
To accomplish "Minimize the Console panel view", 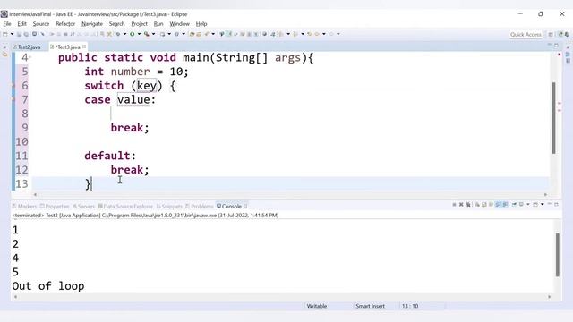I will [x=549, y=204].
